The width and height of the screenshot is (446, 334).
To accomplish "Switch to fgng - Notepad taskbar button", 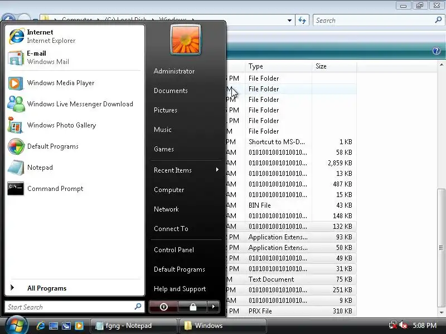I will point(133,326).
